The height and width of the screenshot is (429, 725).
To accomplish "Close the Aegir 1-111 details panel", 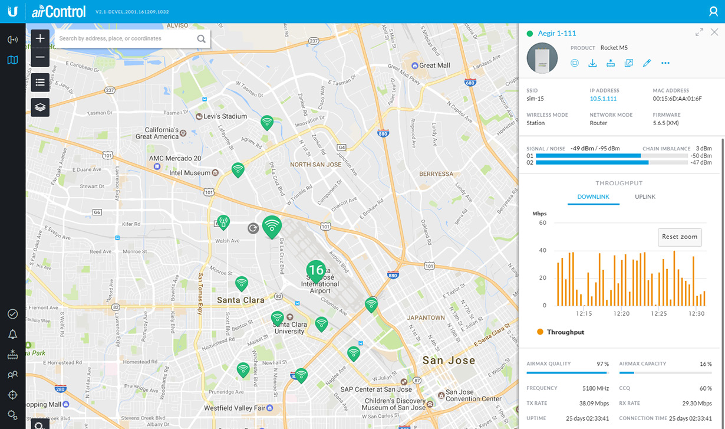I will coord(714,32).
